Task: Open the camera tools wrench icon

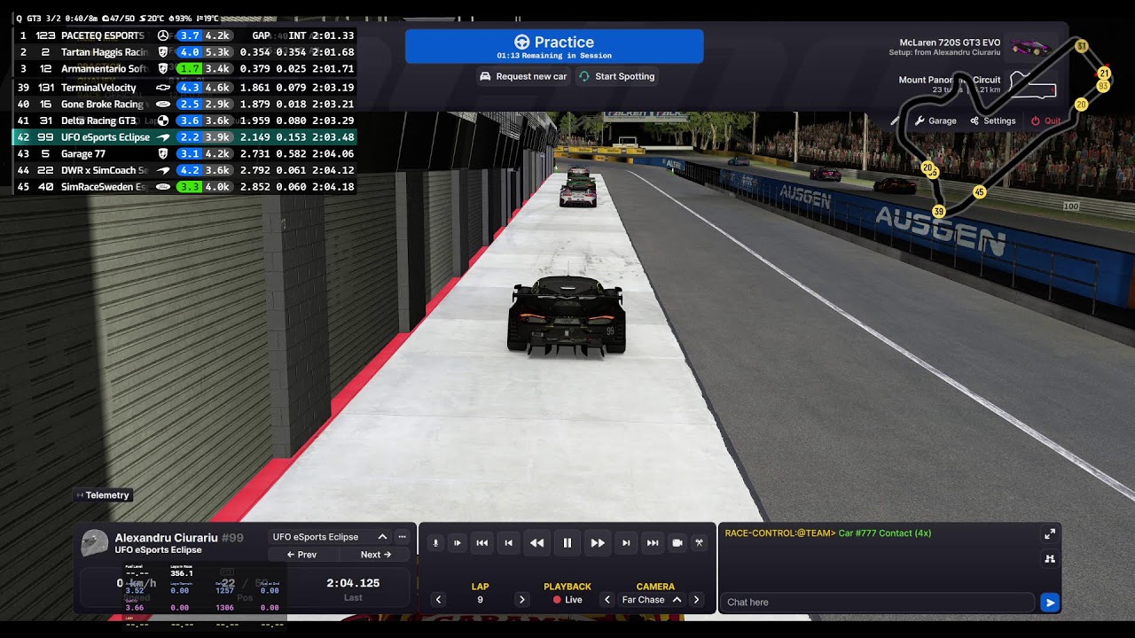Action: coord(699,543)
